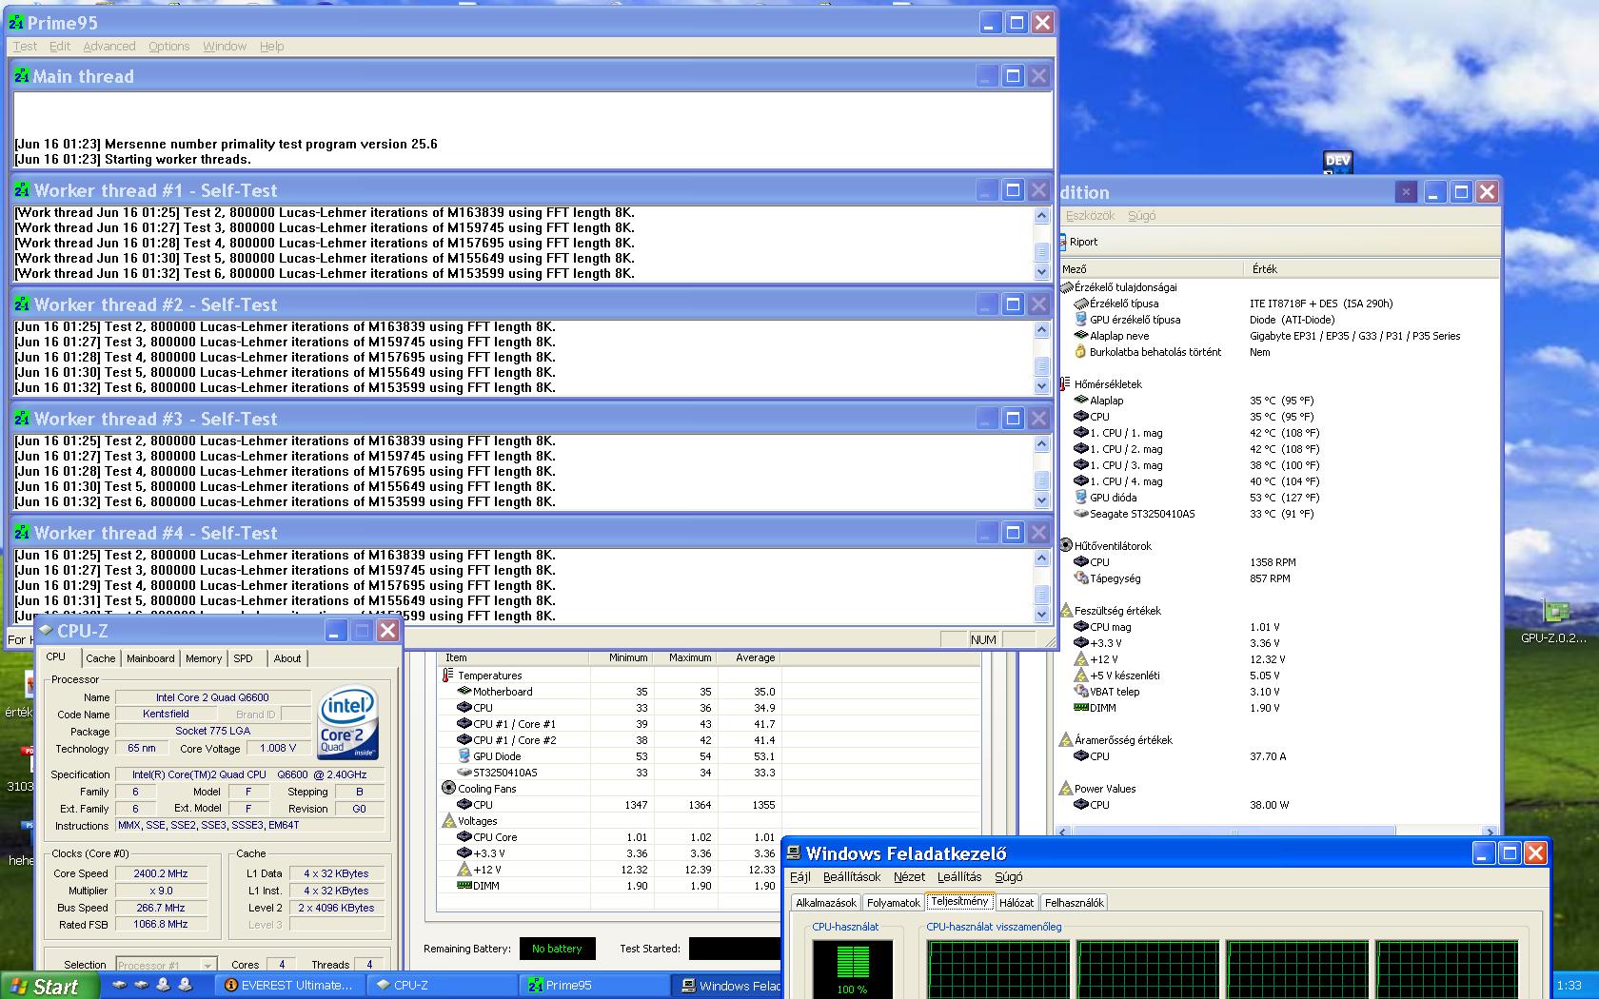1599x999 pixels.
Task: Click the Worker thread #4 window icon
Action: 22,533
